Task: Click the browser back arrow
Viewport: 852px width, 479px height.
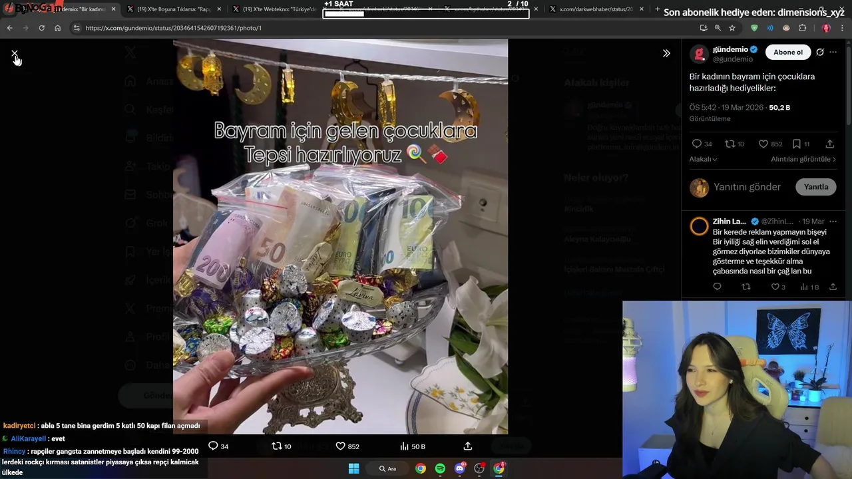Action: (9, 28)
